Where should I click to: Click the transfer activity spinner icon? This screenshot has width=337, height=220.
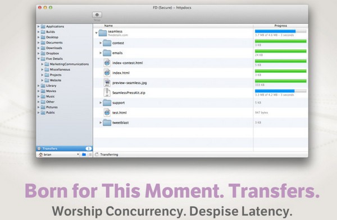(x=97, y=155)
